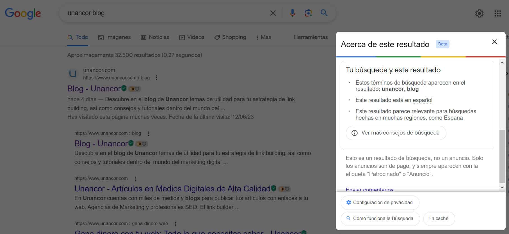Click the España underlined link
This screenshot has height=234, width=509.
pos(453,118)
